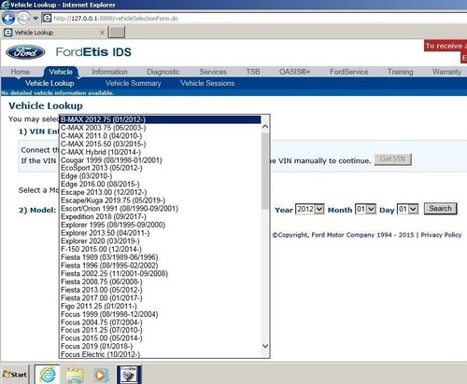The height and width of the screenshot is (384, 467).
Task: Select Fiesta 2013.00 (05/2012-) in list
Action: pos(161,290)
